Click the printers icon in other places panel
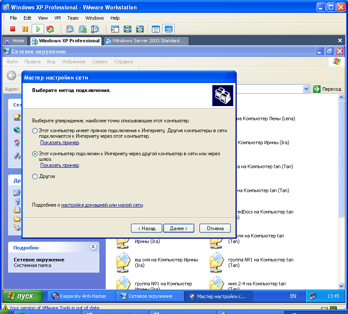The width and height of the screenshot is (348, 314). coord(17,227)
